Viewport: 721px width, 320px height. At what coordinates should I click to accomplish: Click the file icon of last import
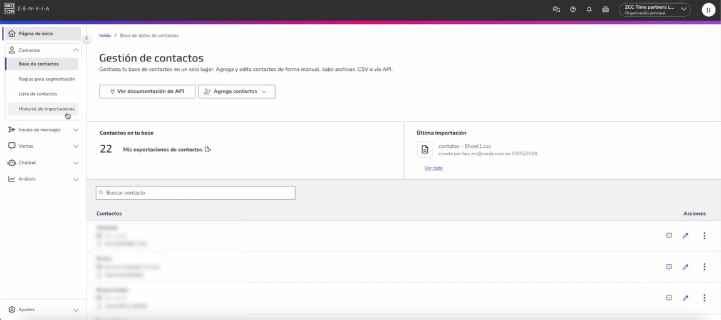coord(425,150)
